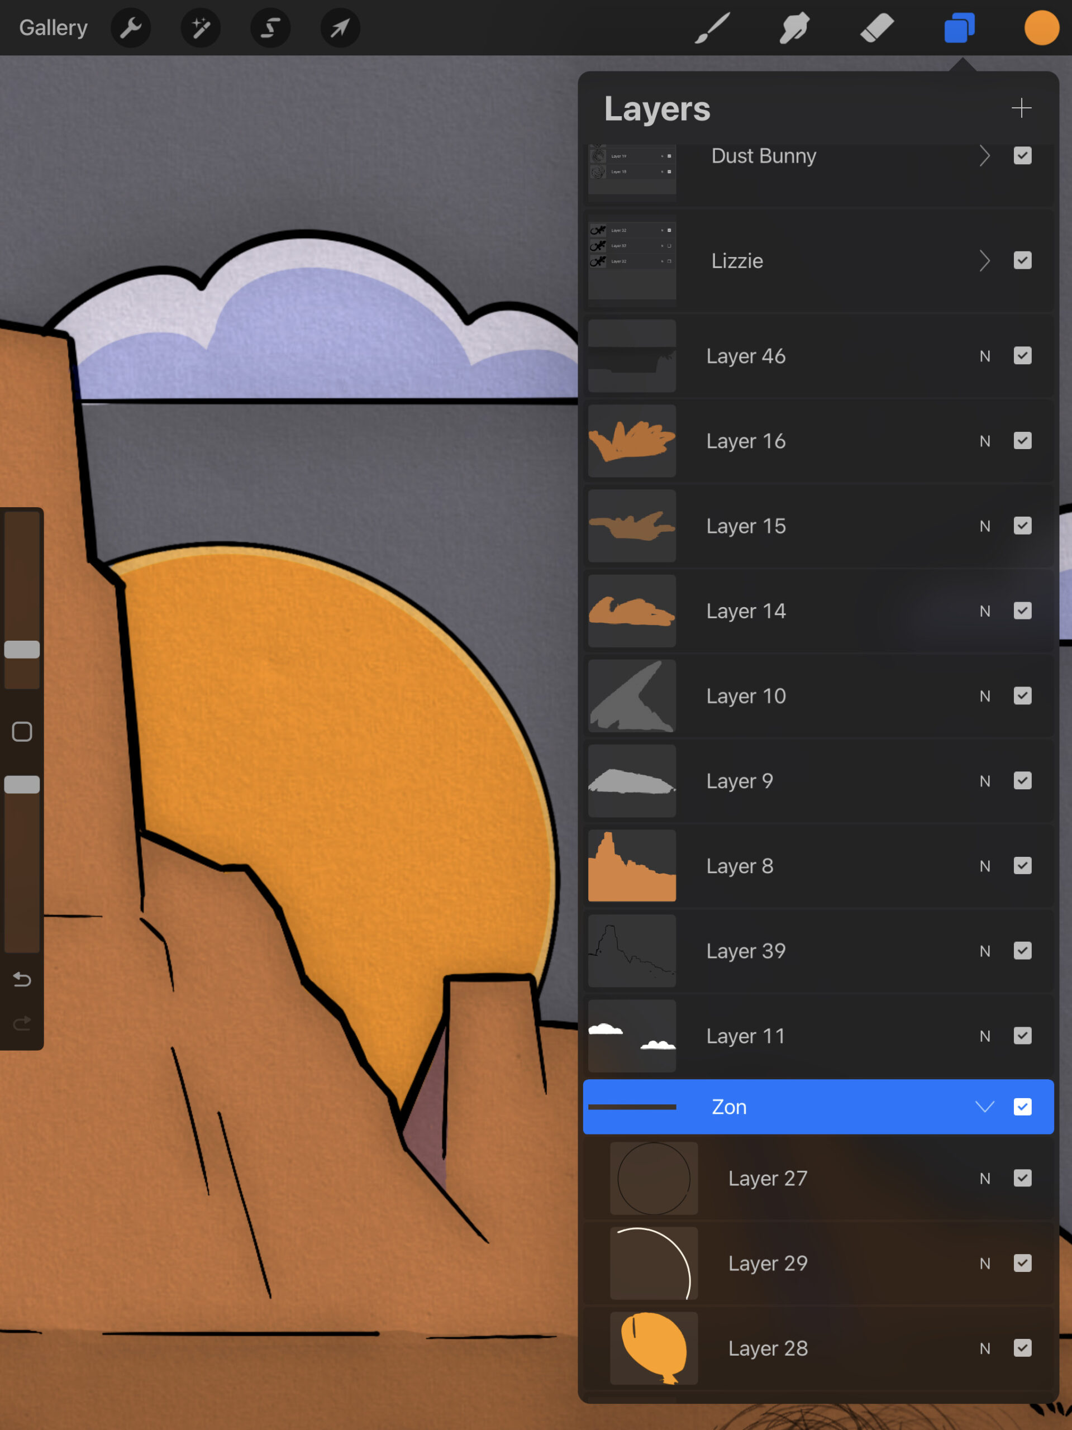Activate the Selection tool

[270, 28]
